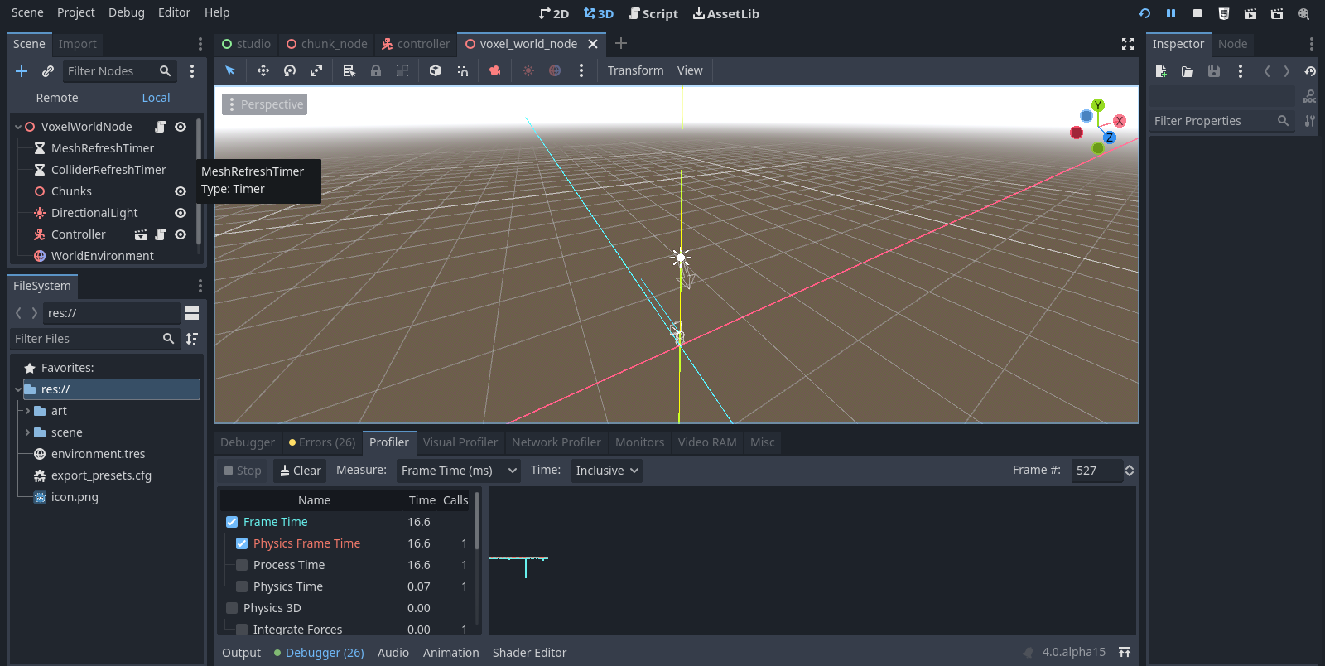Hide the VoxelWorldNode with its eye icon
The image size is (1325, 666).
click(x=181, y=127)
